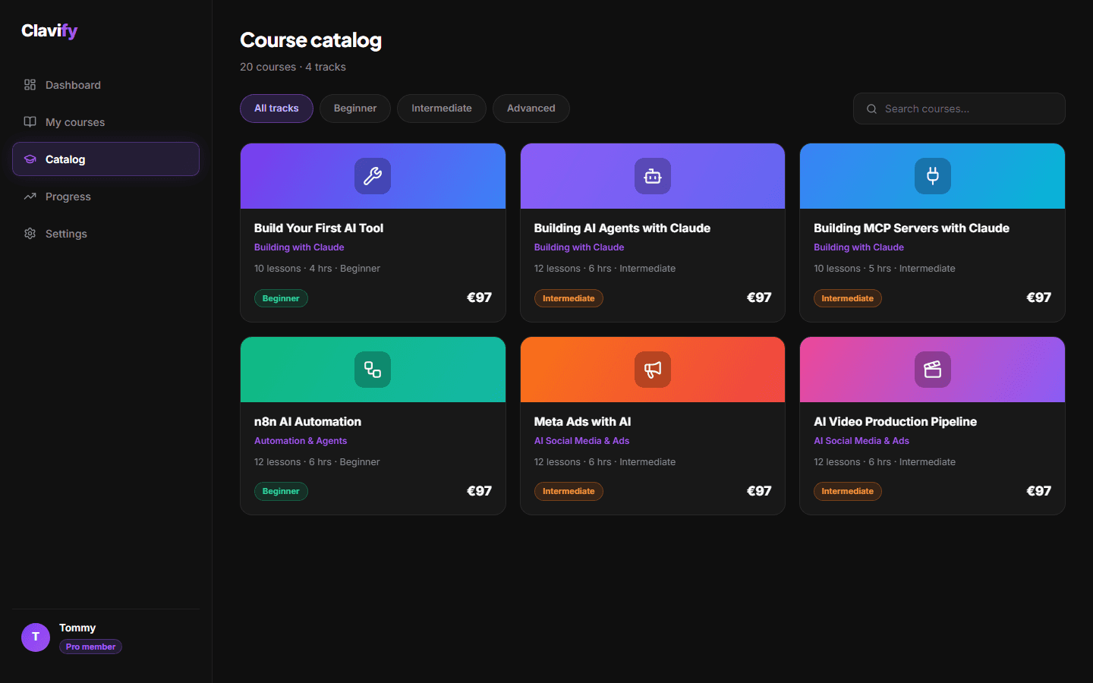Click Beginner badge on n8n AI Automation card
This screenshot has height=683, width=1093.
point(281,491)
